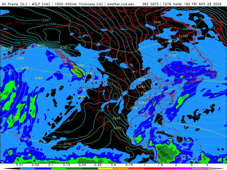Click the 0.35 legend value
The image size is (227, 170).
point(98,165)
